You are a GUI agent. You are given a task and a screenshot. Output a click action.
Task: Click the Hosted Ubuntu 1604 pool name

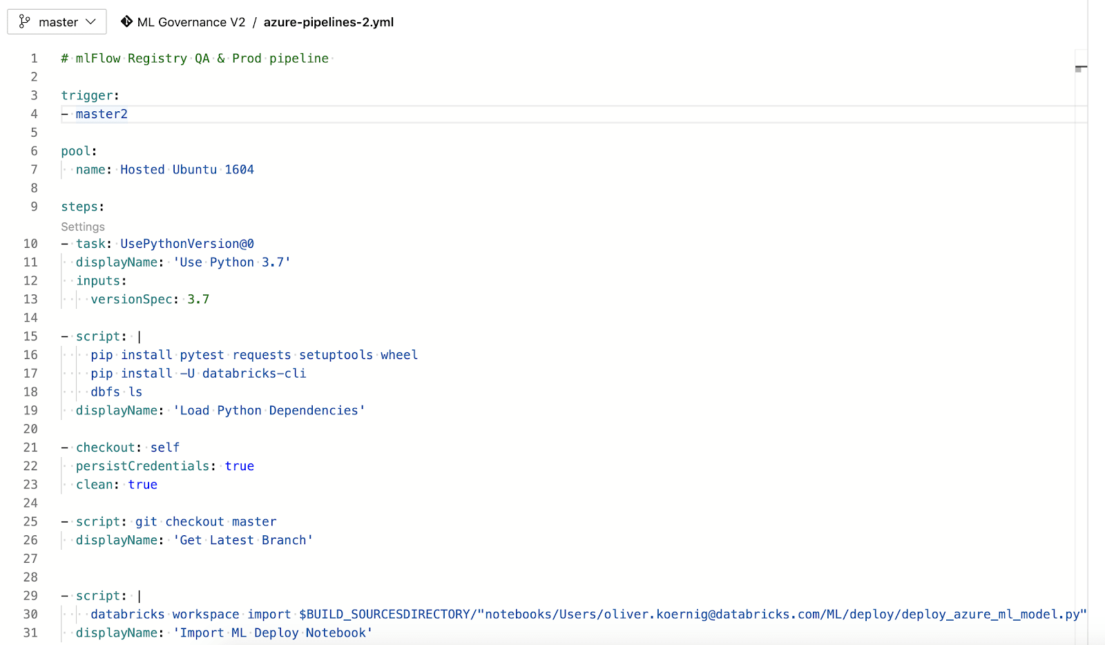[186, 170]
